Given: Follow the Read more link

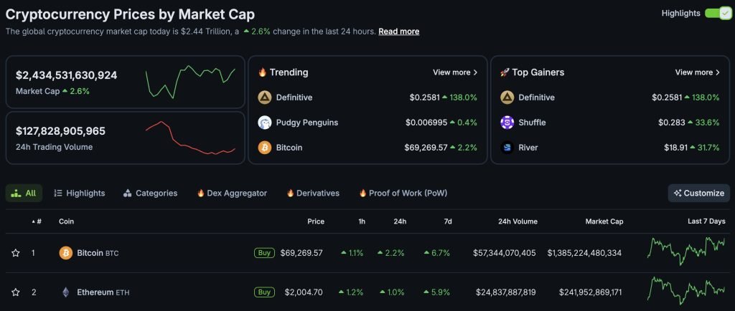Looking at the screenshot, I should pyautogui.click(x=399, y=32).
